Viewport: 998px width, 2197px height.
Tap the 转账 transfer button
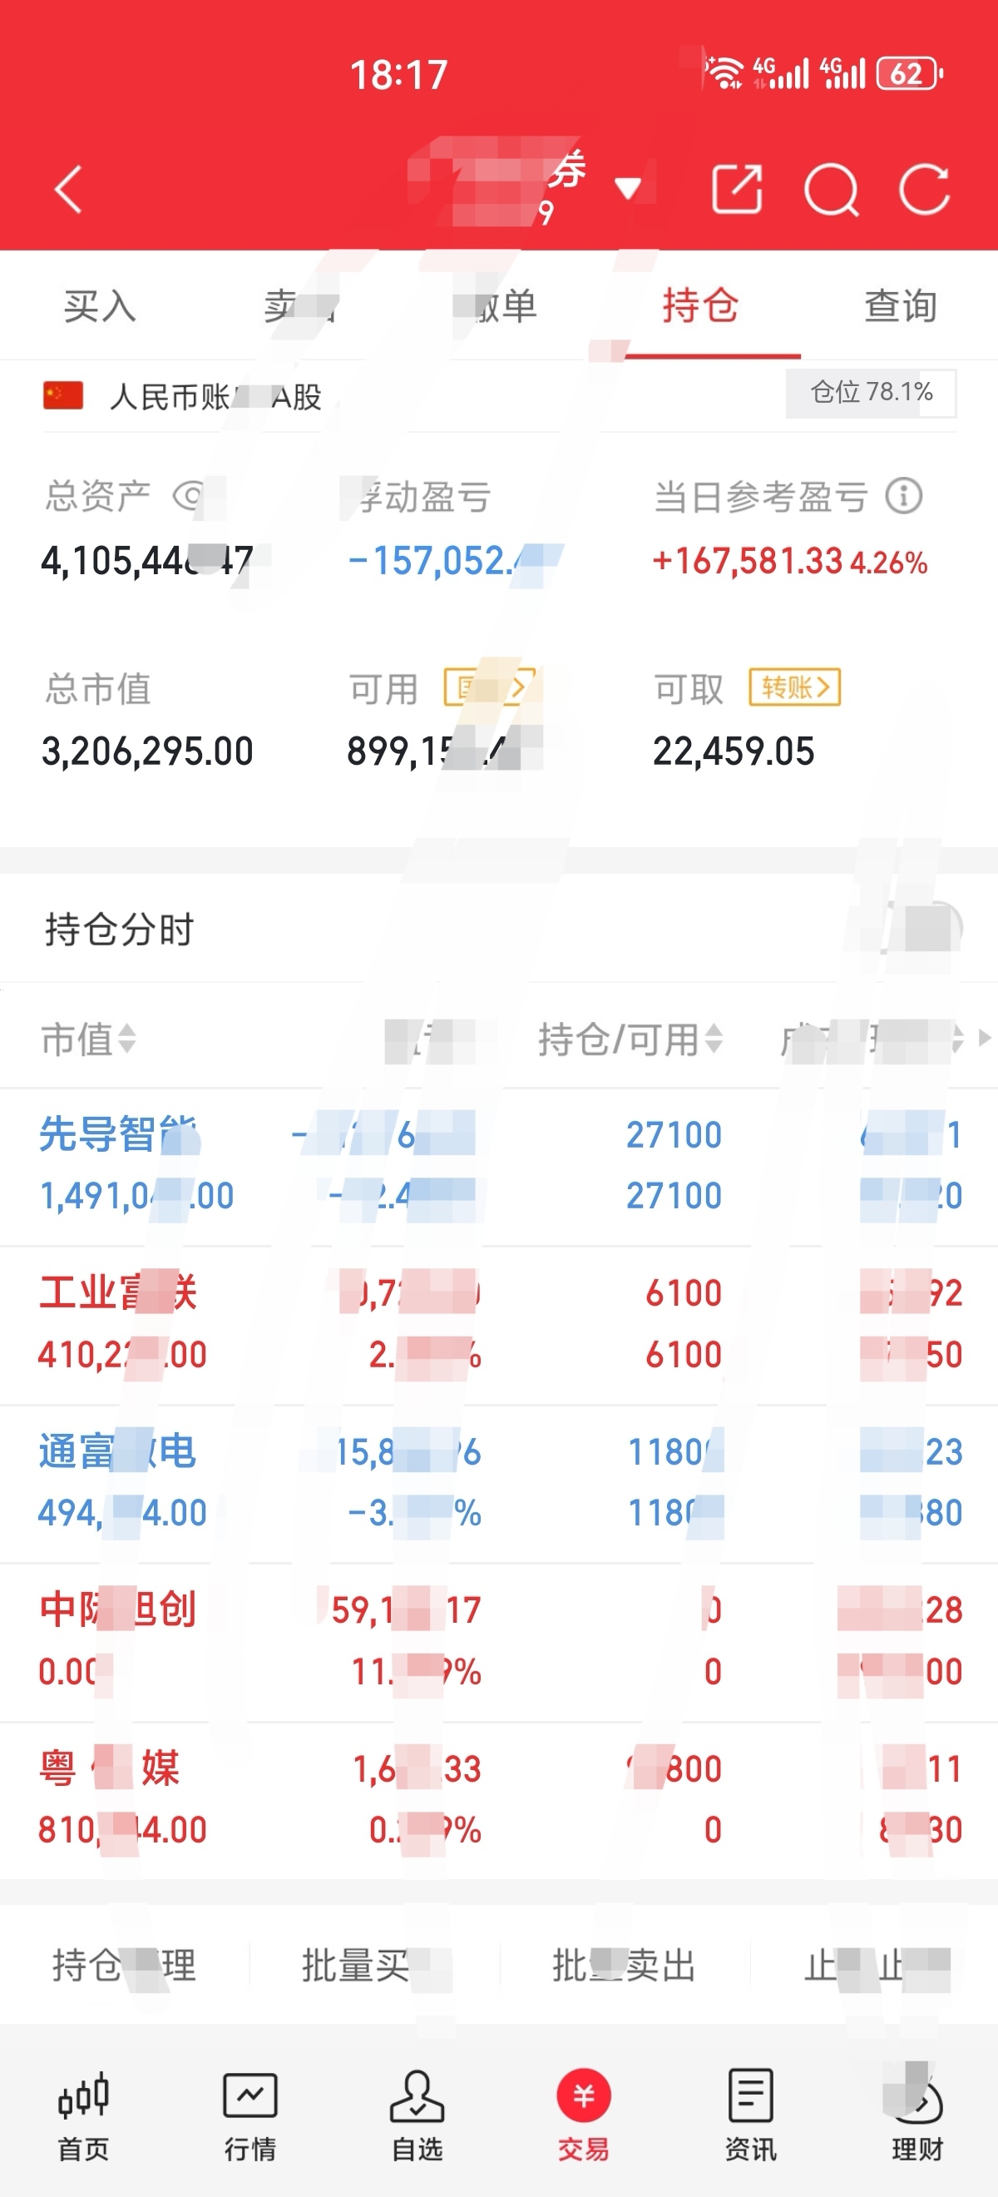794,687
